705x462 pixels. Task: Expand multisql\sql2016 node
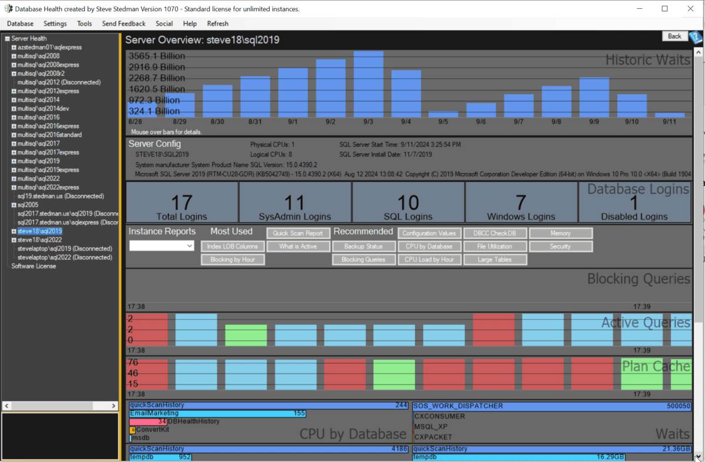[14, 118]
